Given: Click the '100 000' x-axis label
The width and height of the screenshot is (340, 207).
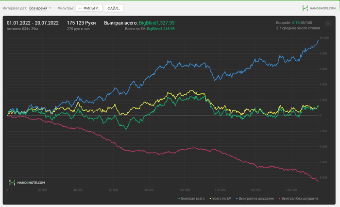Looking at the screenshot, I should [185, 190].
